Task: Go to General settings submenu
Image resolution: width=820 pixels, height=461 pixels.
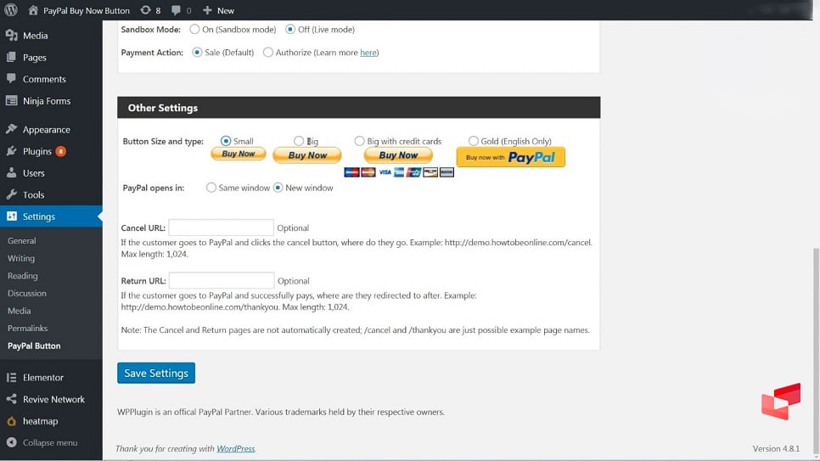Action: (x=22, y=241)
